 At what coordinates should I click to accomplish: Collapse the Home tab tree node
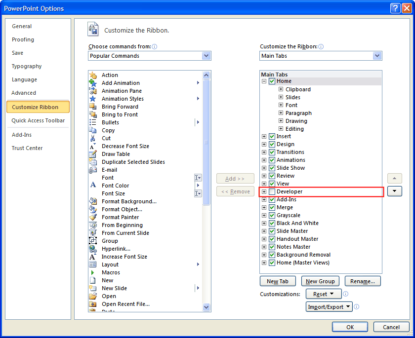click(264, 81)
